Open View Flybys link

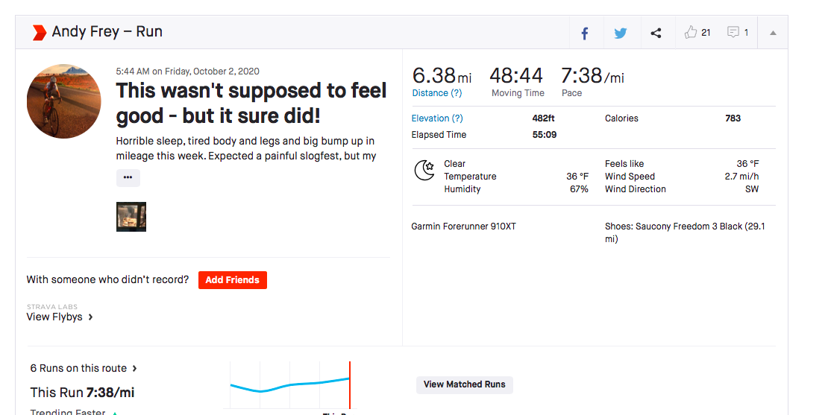pyautogui.click(x=60, y=317)
